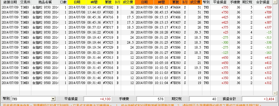279x106 pixels.
Task: Click the 手續費 total field 576
Action: (150, 99)
